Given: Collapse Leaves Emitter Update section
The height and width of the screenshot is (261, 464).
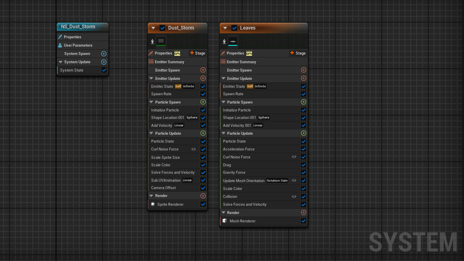Looking at the screenshot, I should point(223,78).
